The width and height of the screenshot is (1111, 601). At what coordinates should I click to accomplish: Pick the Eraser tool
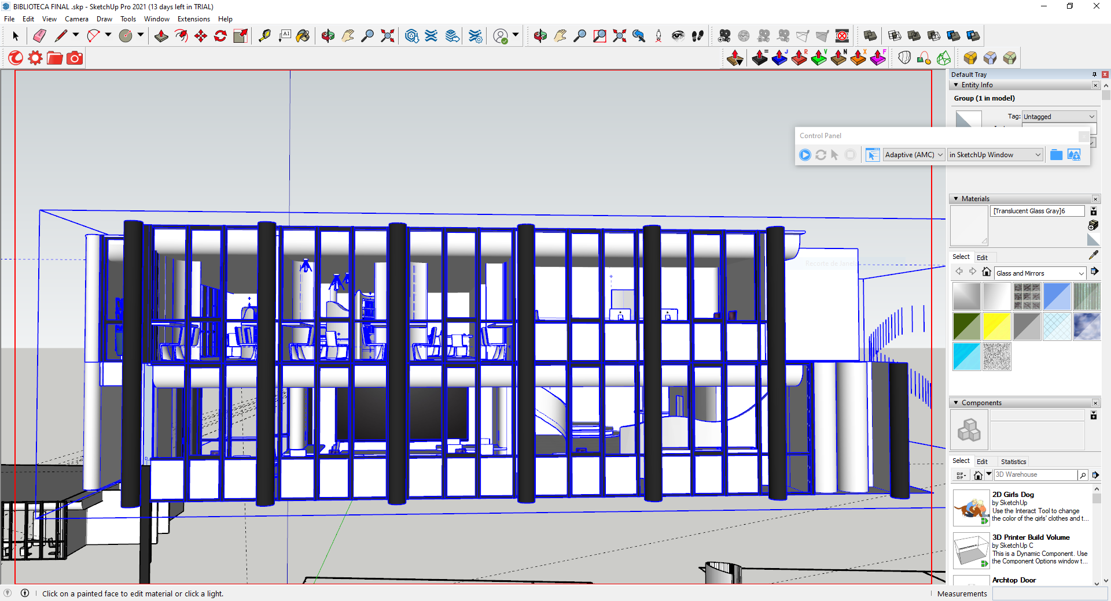tap(39, 36)
